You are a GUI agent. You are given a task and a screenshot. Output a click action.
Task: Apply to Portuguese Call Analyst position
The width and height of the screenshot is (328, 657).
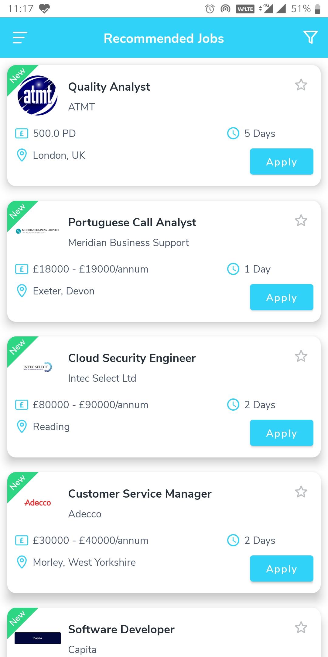282,297
